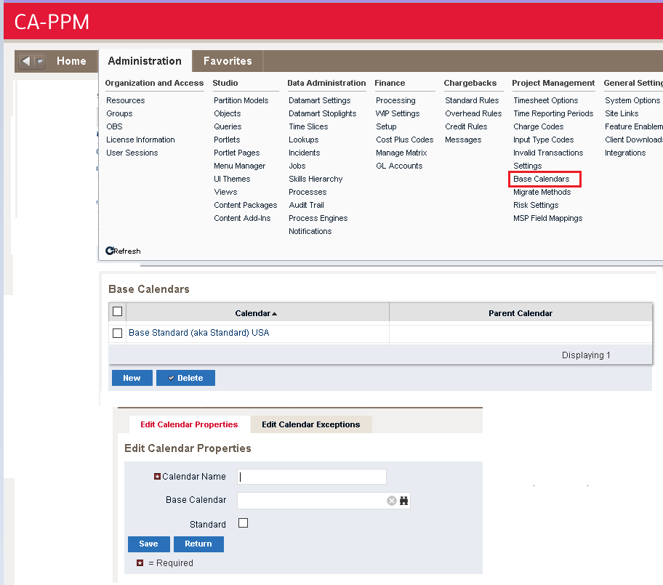Screen dimensions: 663x585
Task: Open Standard Rules under Chargebacks
Action: pos(472,100)
